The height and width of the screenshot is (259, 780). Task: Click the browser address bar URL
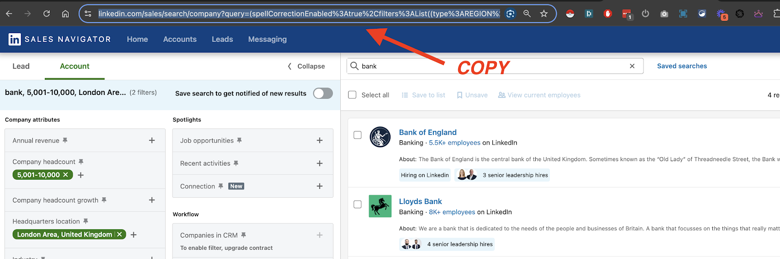(299, 14)
